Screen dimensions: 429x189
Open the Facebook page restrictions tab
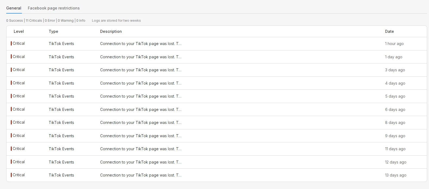(54, 8)
